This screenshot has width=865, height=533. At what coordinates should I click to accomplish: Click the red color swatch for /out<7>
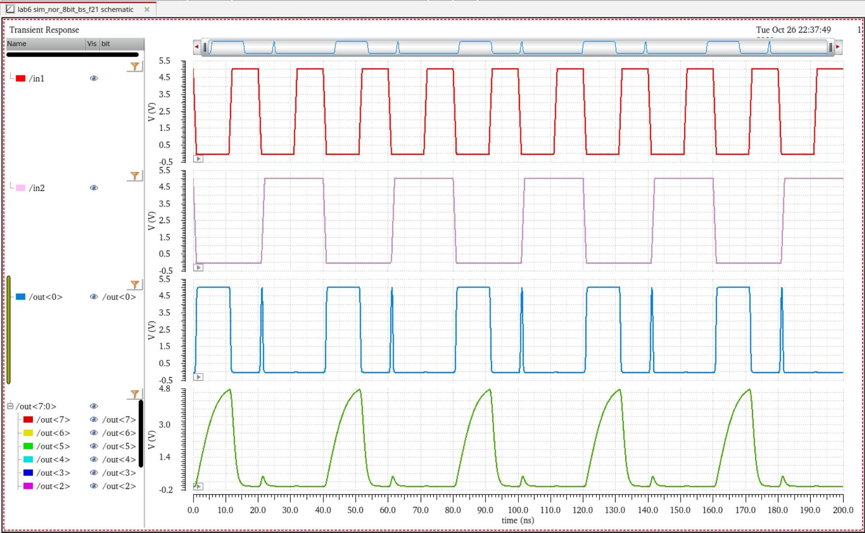[28, 420]
